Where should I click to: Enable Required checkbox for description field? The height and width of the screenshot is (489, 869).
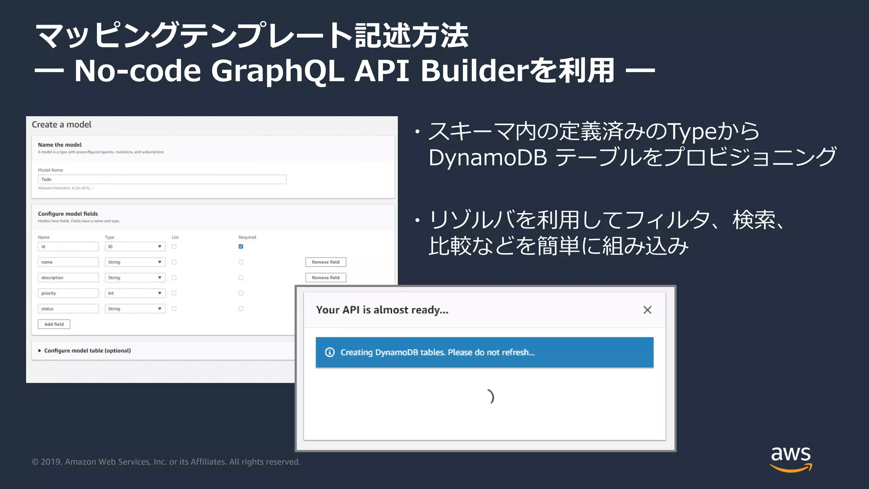coord(241,278)
